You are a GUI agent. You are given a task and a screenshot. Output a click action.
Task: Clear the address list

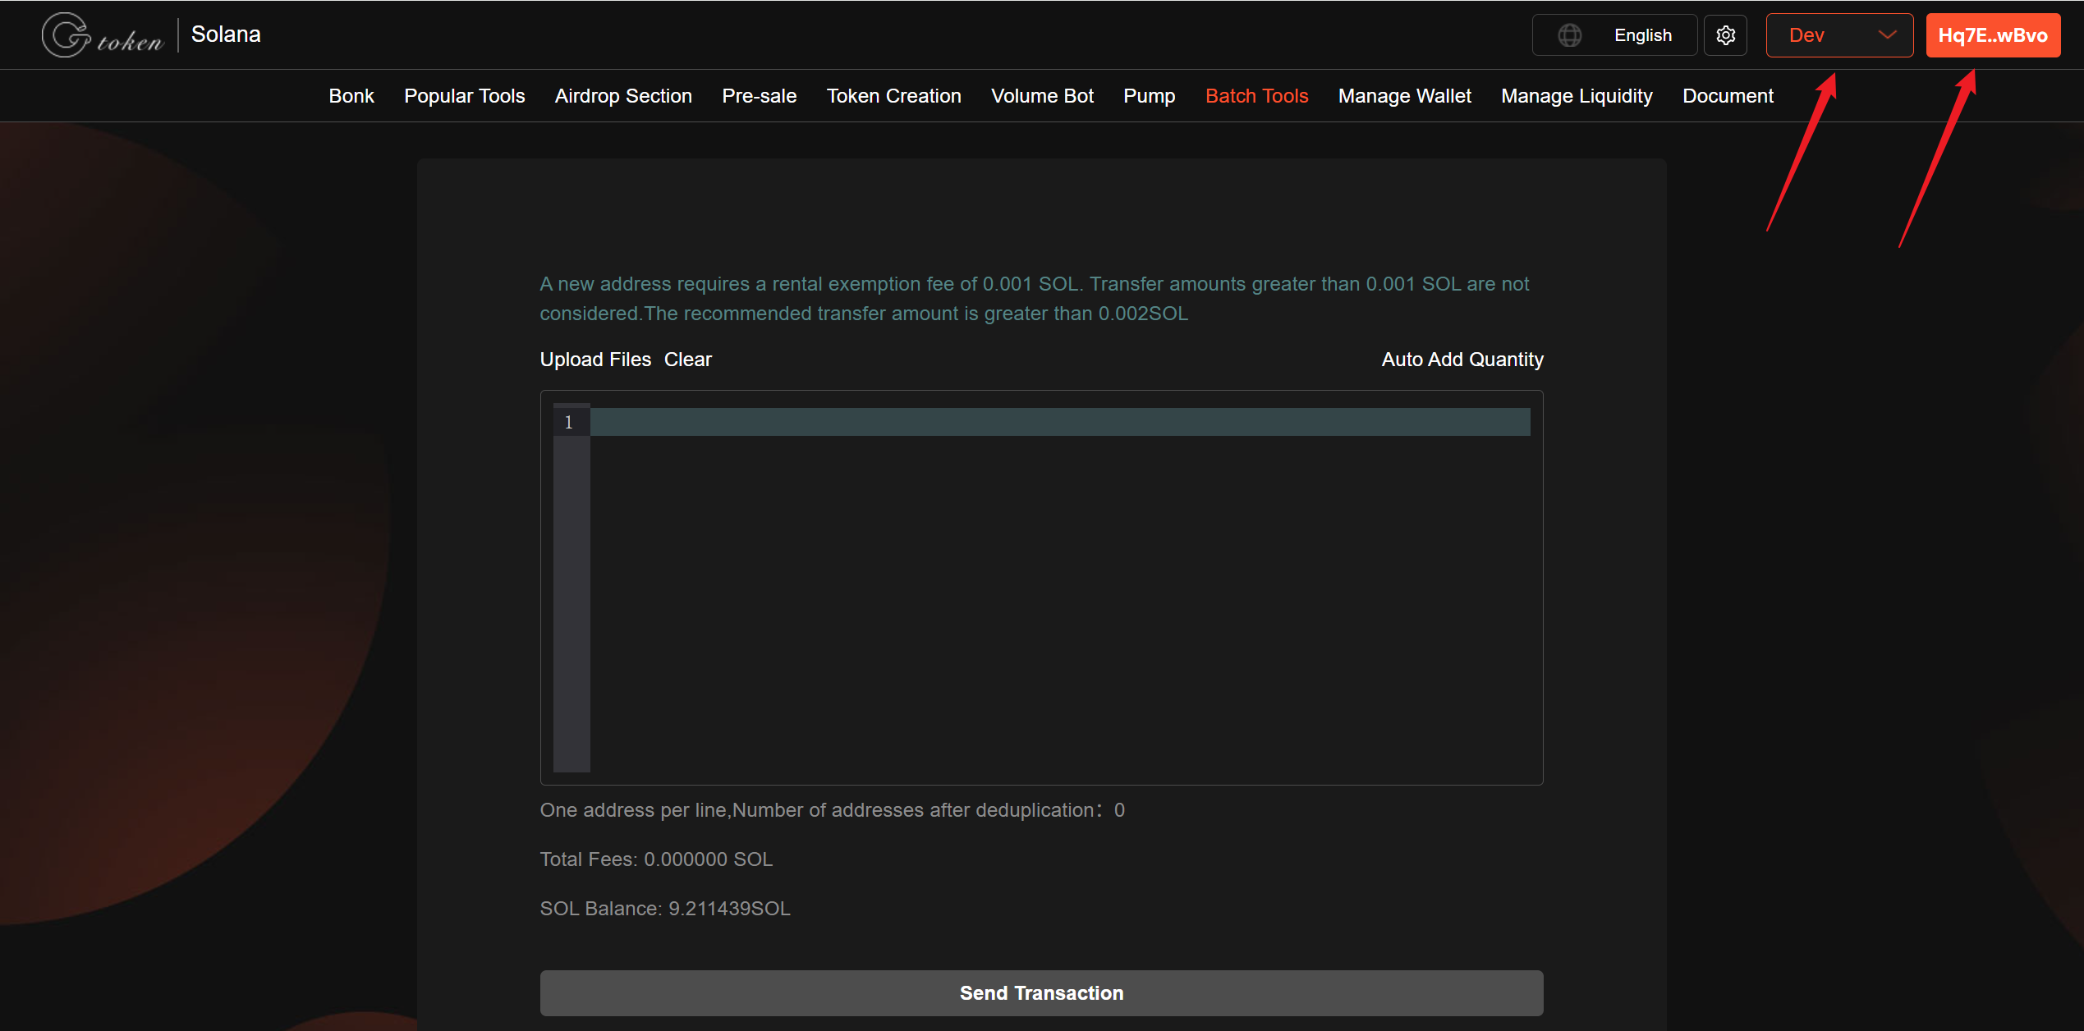coord(687,360)
